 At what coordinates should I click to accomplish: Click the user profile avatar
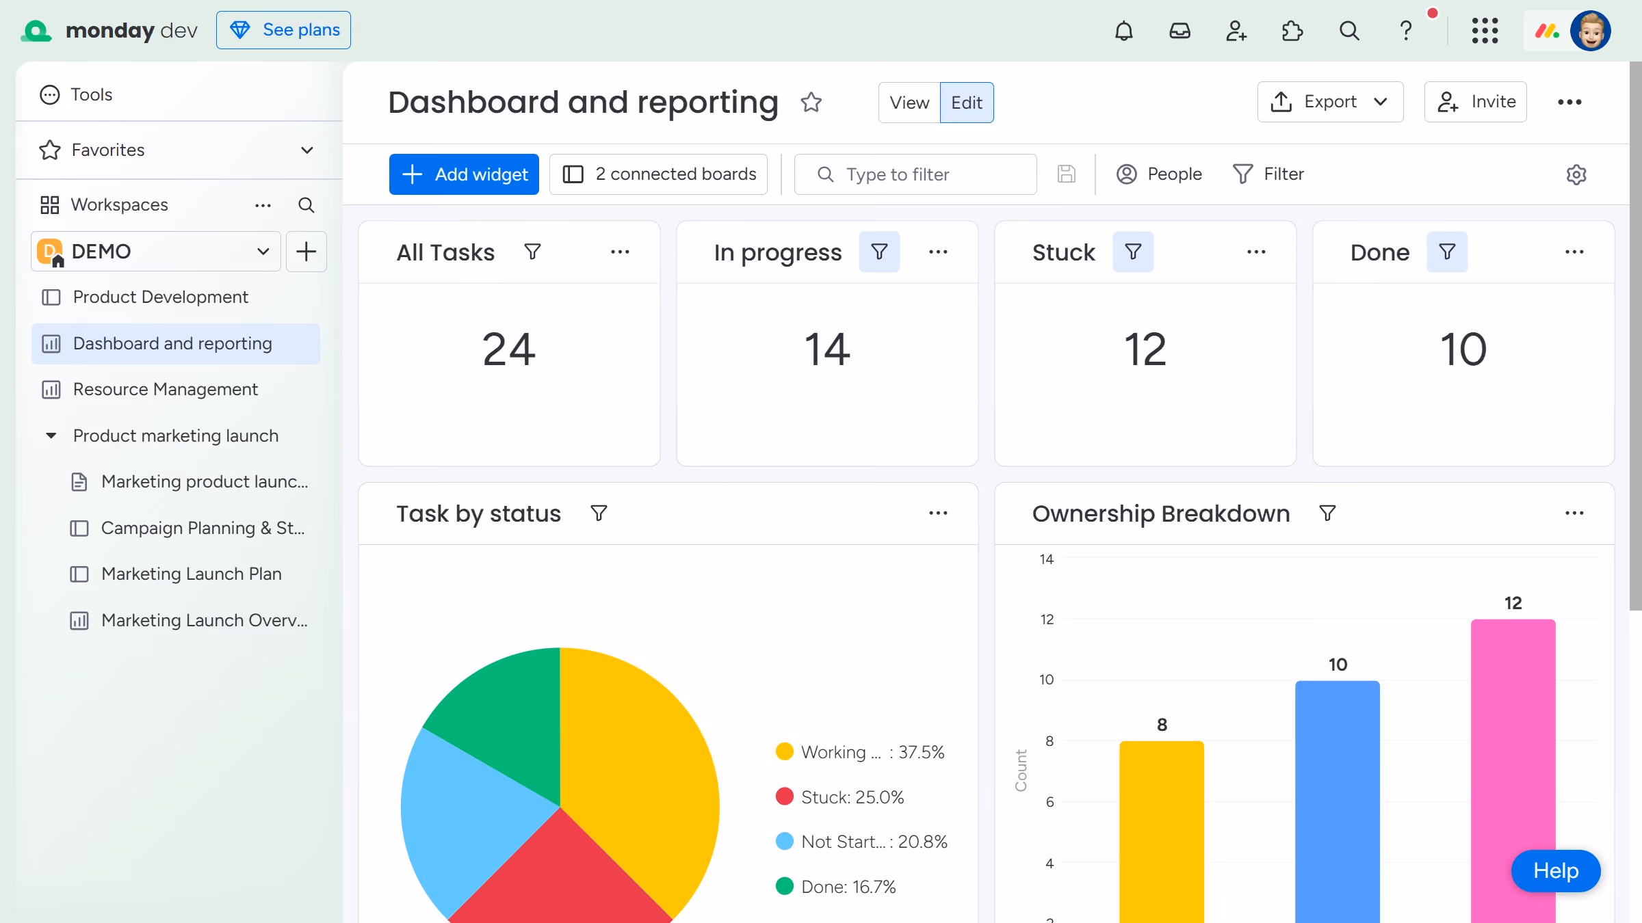coord(1591,31)
